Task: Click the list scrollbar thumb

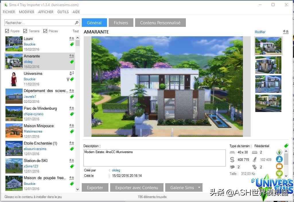Action: point(78,43)
